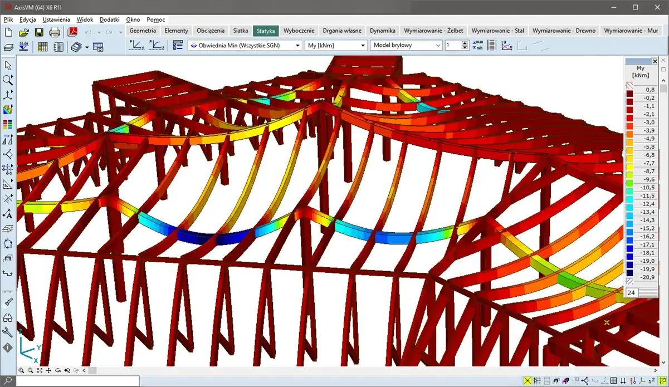The height and width of the screenshot is (387, 669).
Task: Switch to the Wyboczenie tab
Action: (299, 31)
